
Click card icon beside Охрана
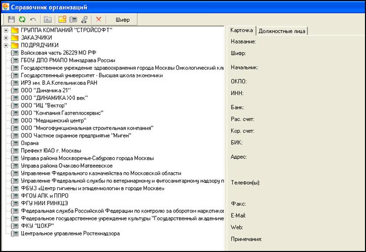pos(15,143)
